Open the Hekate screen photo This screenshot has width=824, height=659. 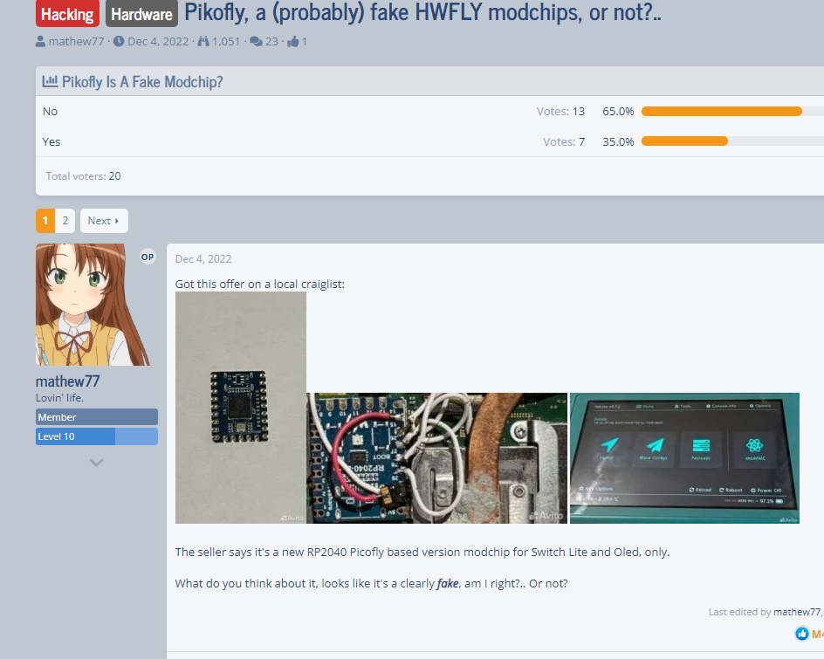click(684, 457)
